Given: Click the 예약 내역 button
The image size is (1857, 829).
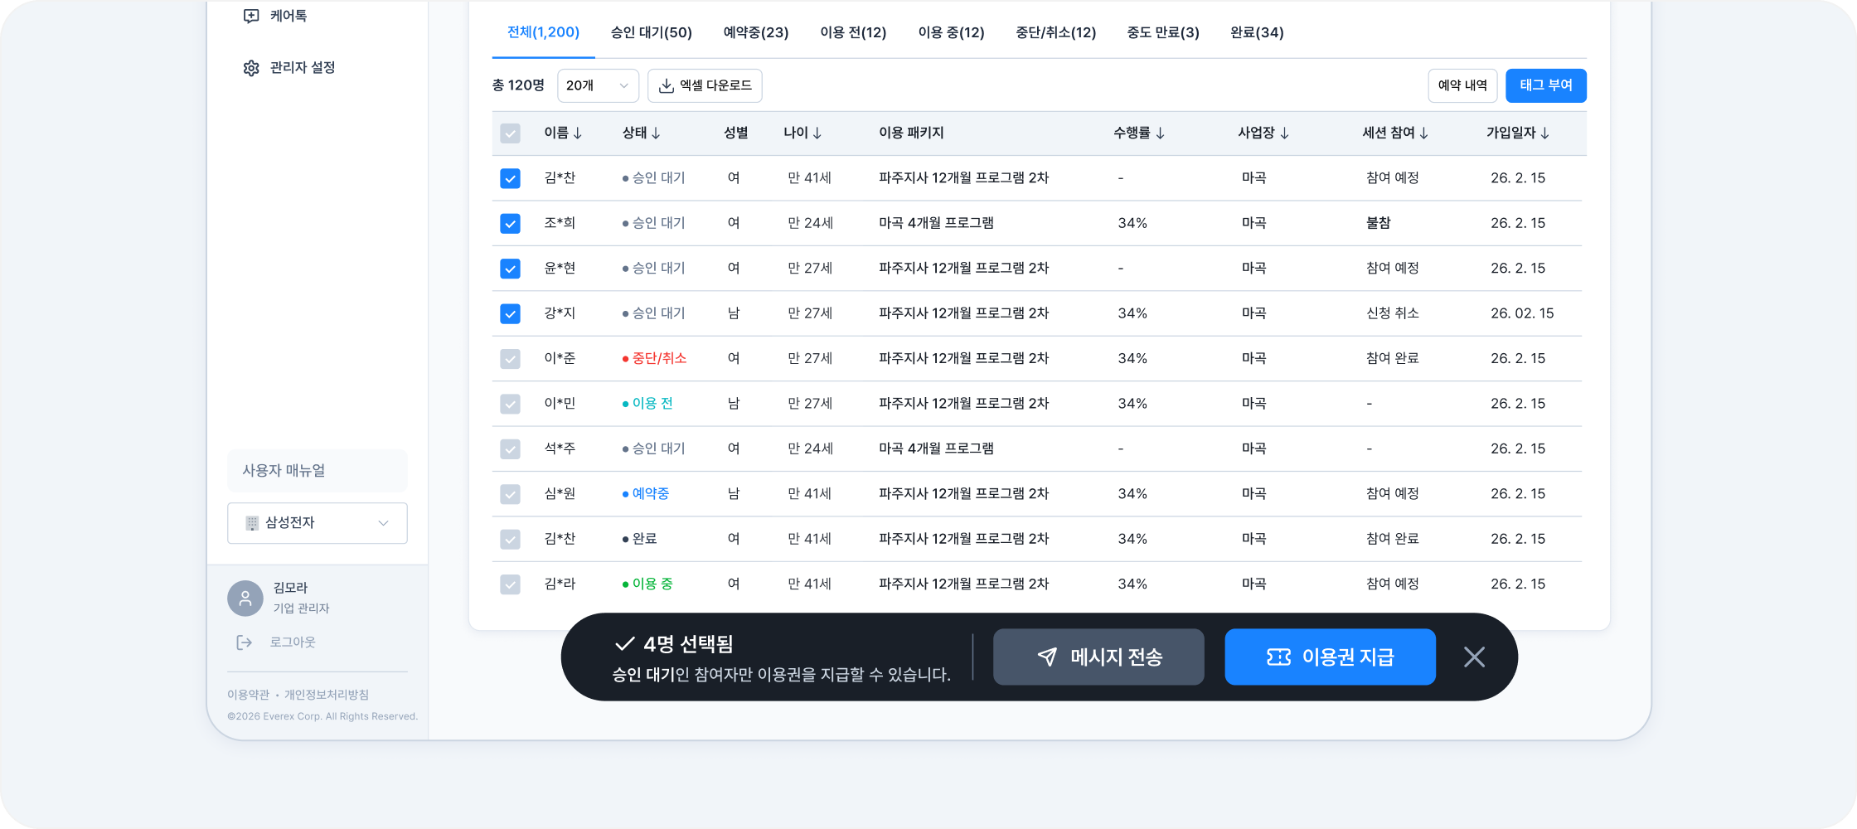Looking at the screenshot, I should (x=1462, y=85).
